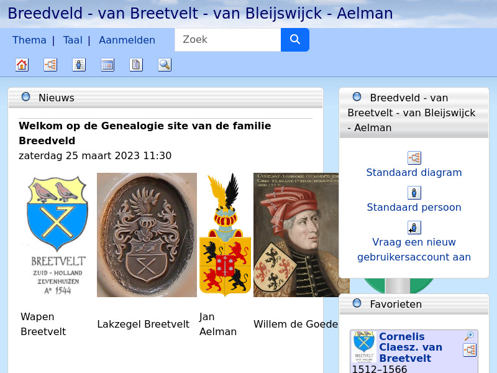This screenshot has height=373, width=497.
Task: Click the Aanmelden link
Action: click(127, 39)
